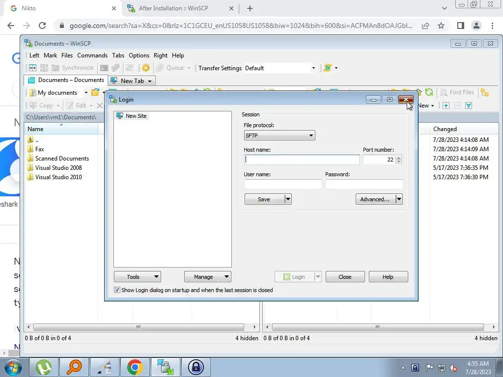Click the Help button in Login dialog
This screenshot has height=377, width=503.
[x=388, y=277]
